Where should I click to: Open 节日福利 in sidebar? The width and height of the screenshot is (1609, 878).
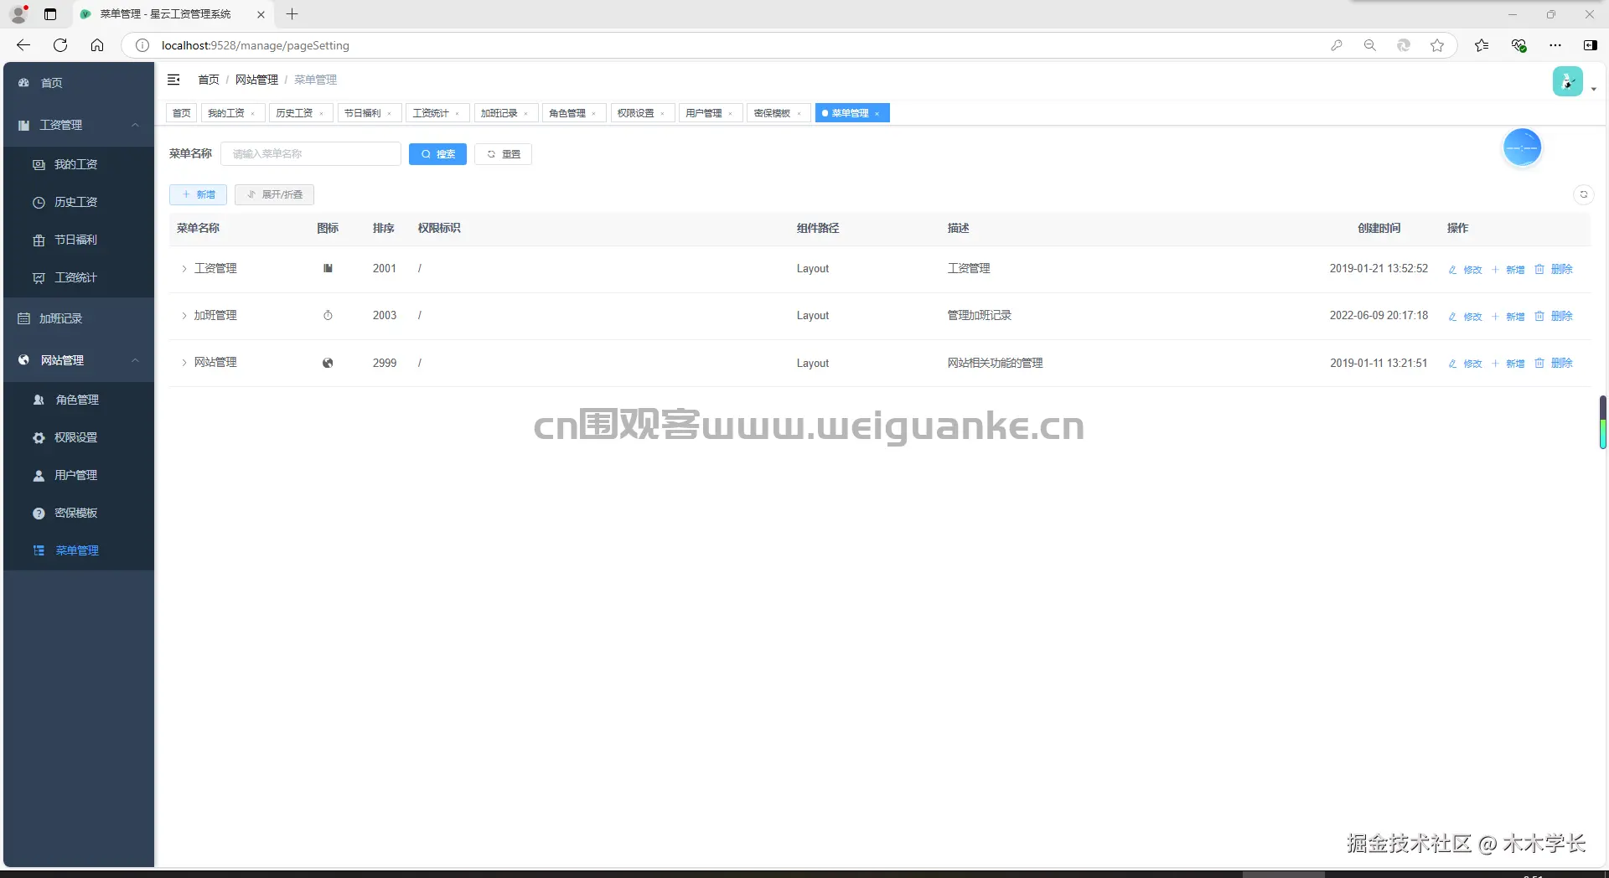[79, 240]
